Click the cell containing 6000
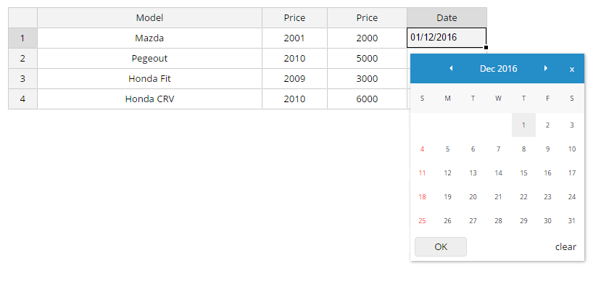 coord(367,99)
